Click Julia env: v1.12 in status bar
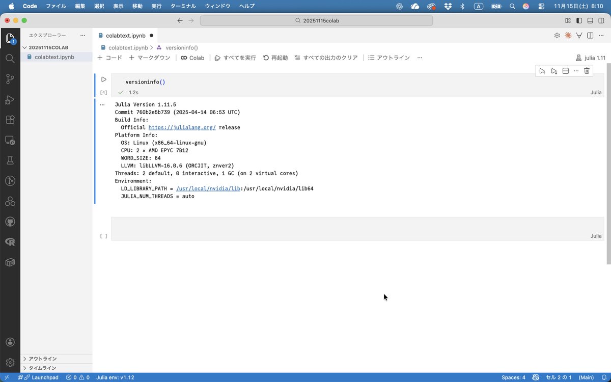 coord(115,377)
